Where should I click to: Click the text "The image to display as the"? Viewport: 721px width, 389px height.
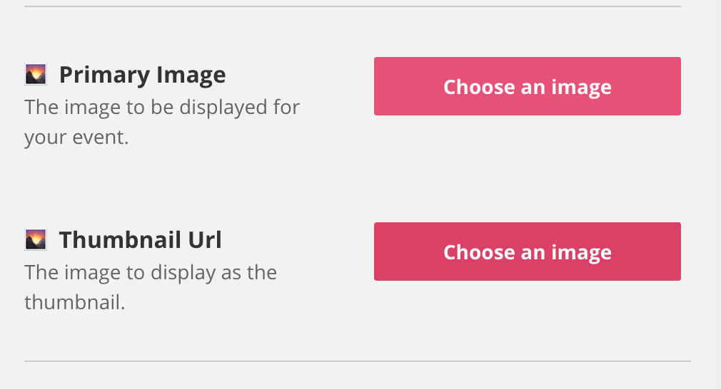coord(151,272)
